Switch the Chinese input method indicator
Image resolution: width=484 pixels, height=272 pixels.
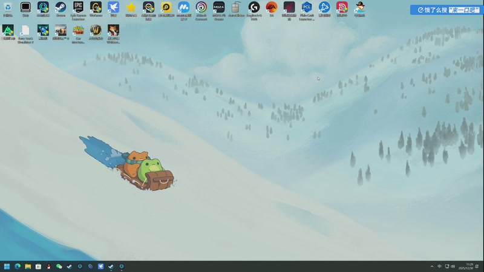[x=439, y=266]
